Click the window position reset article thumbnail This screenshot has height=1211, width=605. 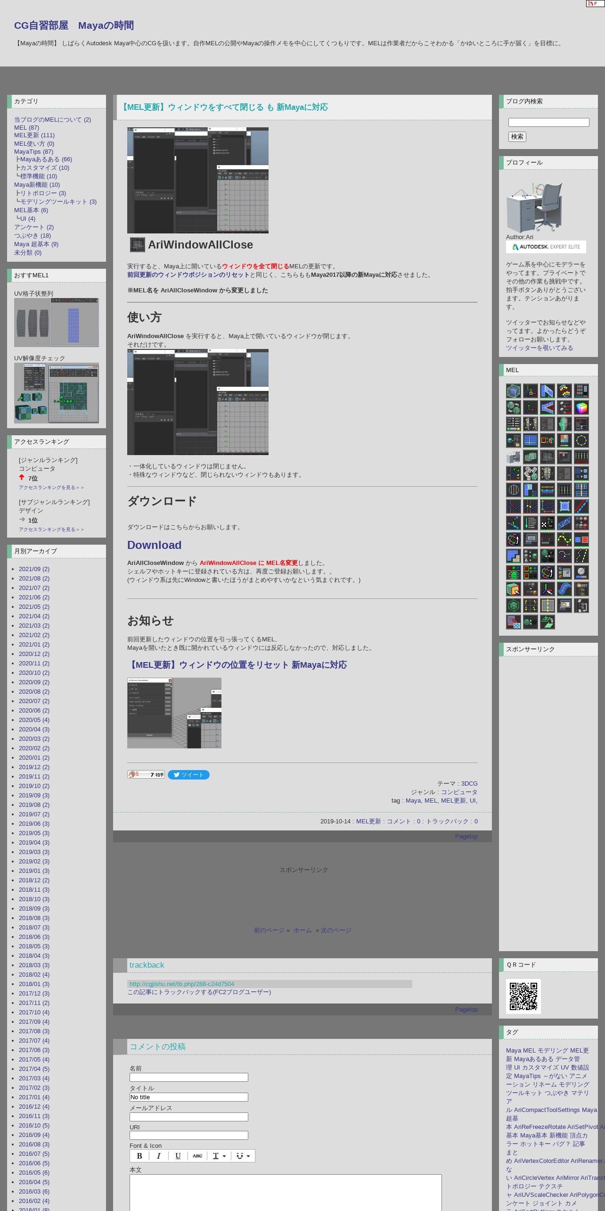174,713
